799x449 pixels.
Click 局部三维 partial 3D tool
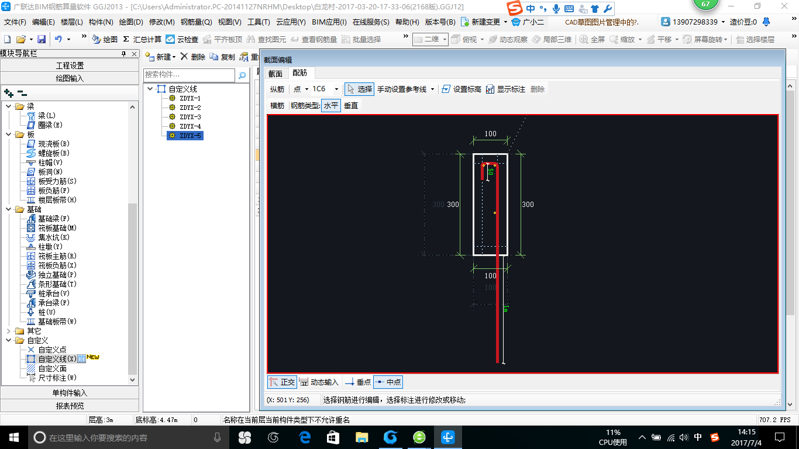[x=552, y=39]
